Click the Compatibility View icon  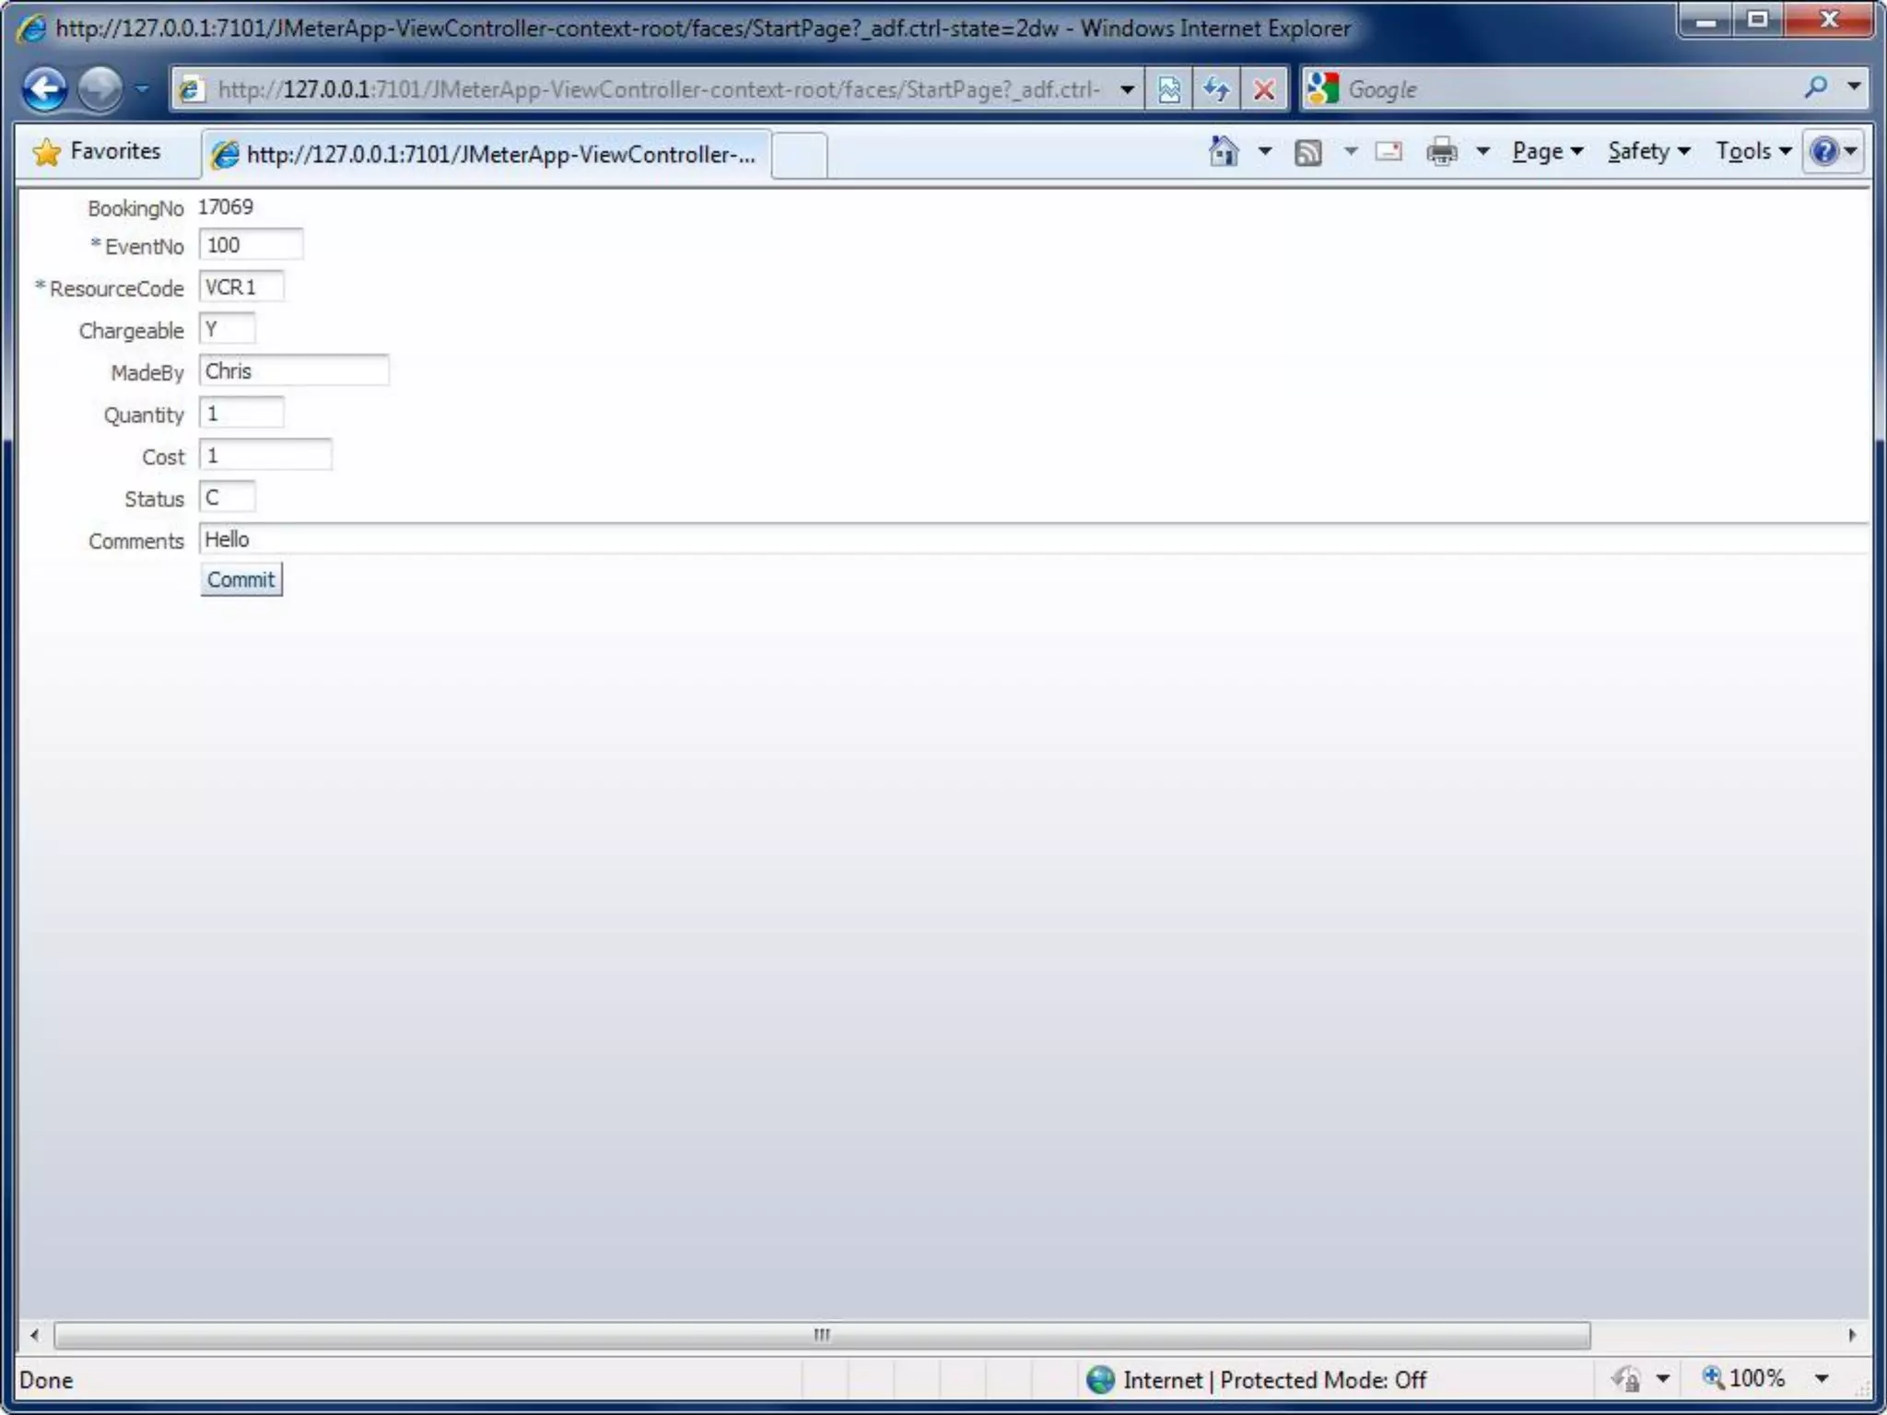[x=1169, y=89]
